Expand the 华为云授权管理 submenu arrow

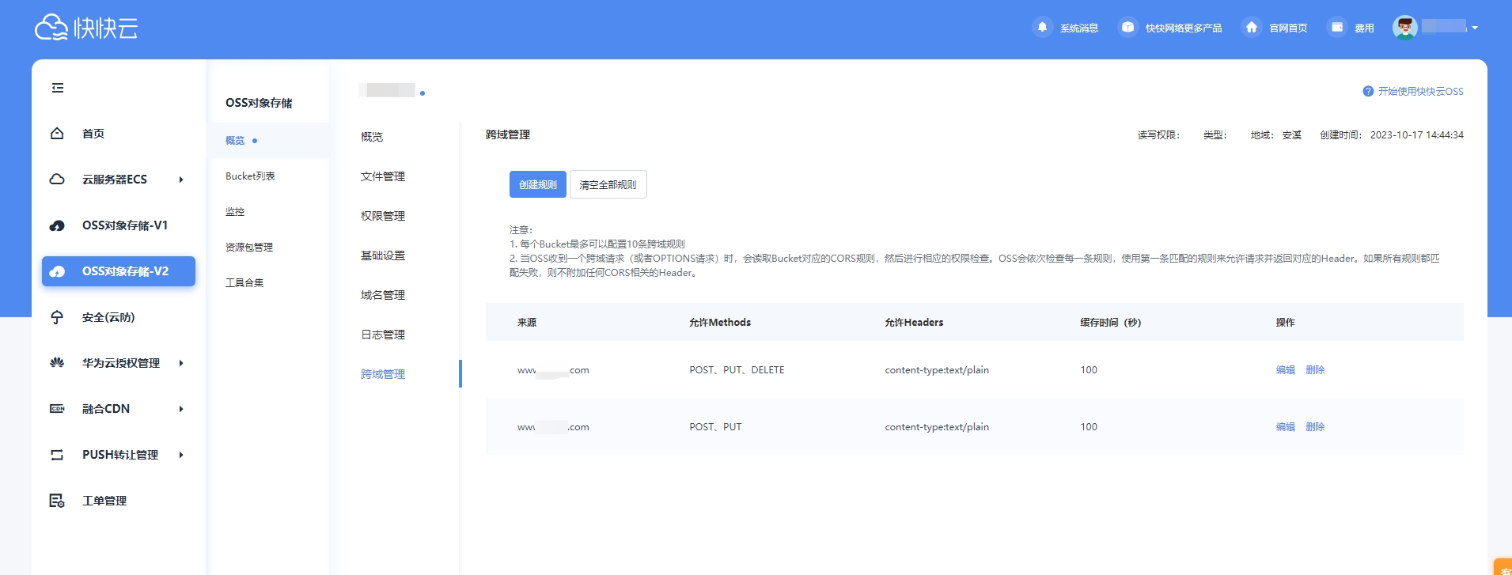(x=181, y=363)
